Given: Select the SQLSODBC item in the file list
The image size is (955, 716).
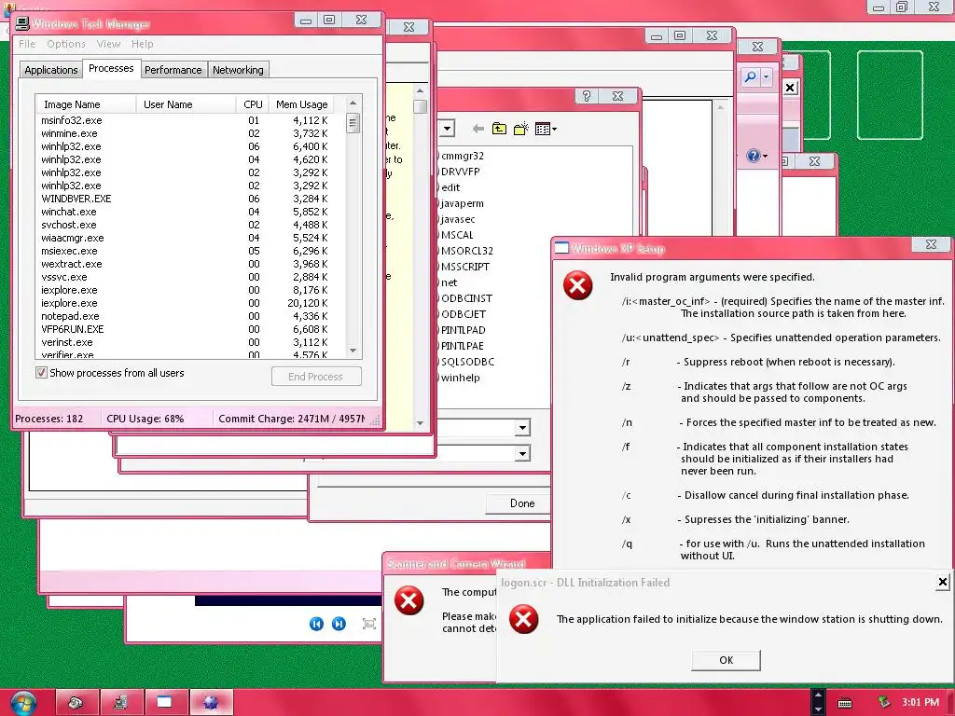Looking at the screenshot, I should (466, 362).
